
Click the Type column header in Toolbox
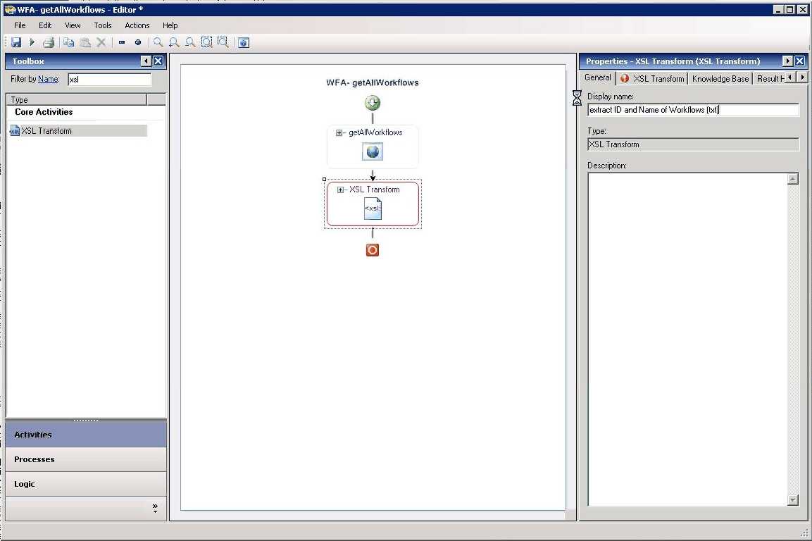pos(77,99)
